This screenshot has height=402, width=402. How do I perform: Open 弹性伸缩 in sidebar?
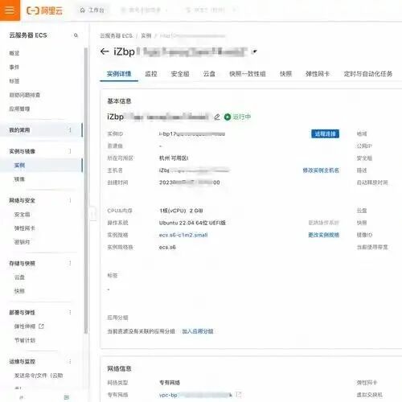[x=25, y=326]
